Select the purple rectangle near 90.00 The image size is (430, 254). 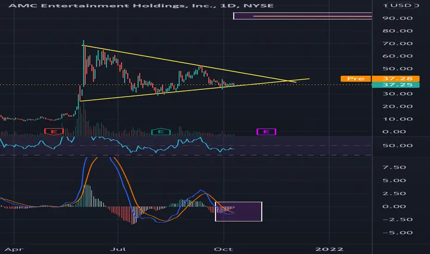303,16
